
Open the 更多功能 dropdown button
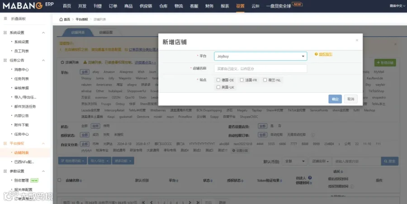[123, 161]
